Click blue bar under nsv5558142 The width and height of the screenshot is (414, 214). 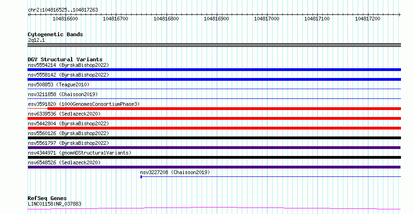[x=214, y=79]
